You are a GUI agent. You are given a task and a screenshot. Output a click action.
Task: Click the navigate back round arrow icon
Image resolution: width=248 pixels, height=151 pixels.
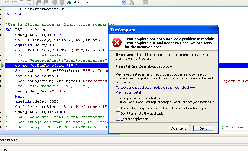(54, 2)
